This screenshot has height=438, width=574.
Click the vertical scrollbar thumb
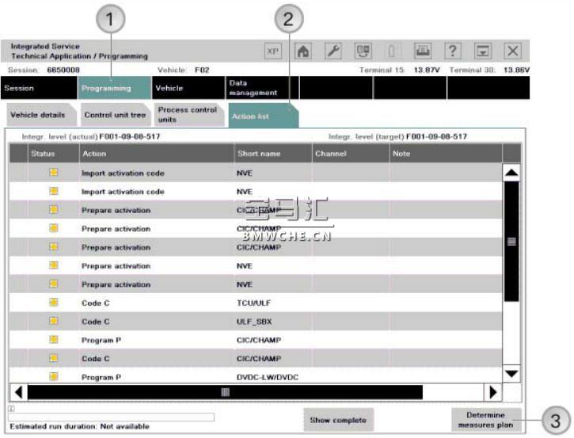coord(511,242)
